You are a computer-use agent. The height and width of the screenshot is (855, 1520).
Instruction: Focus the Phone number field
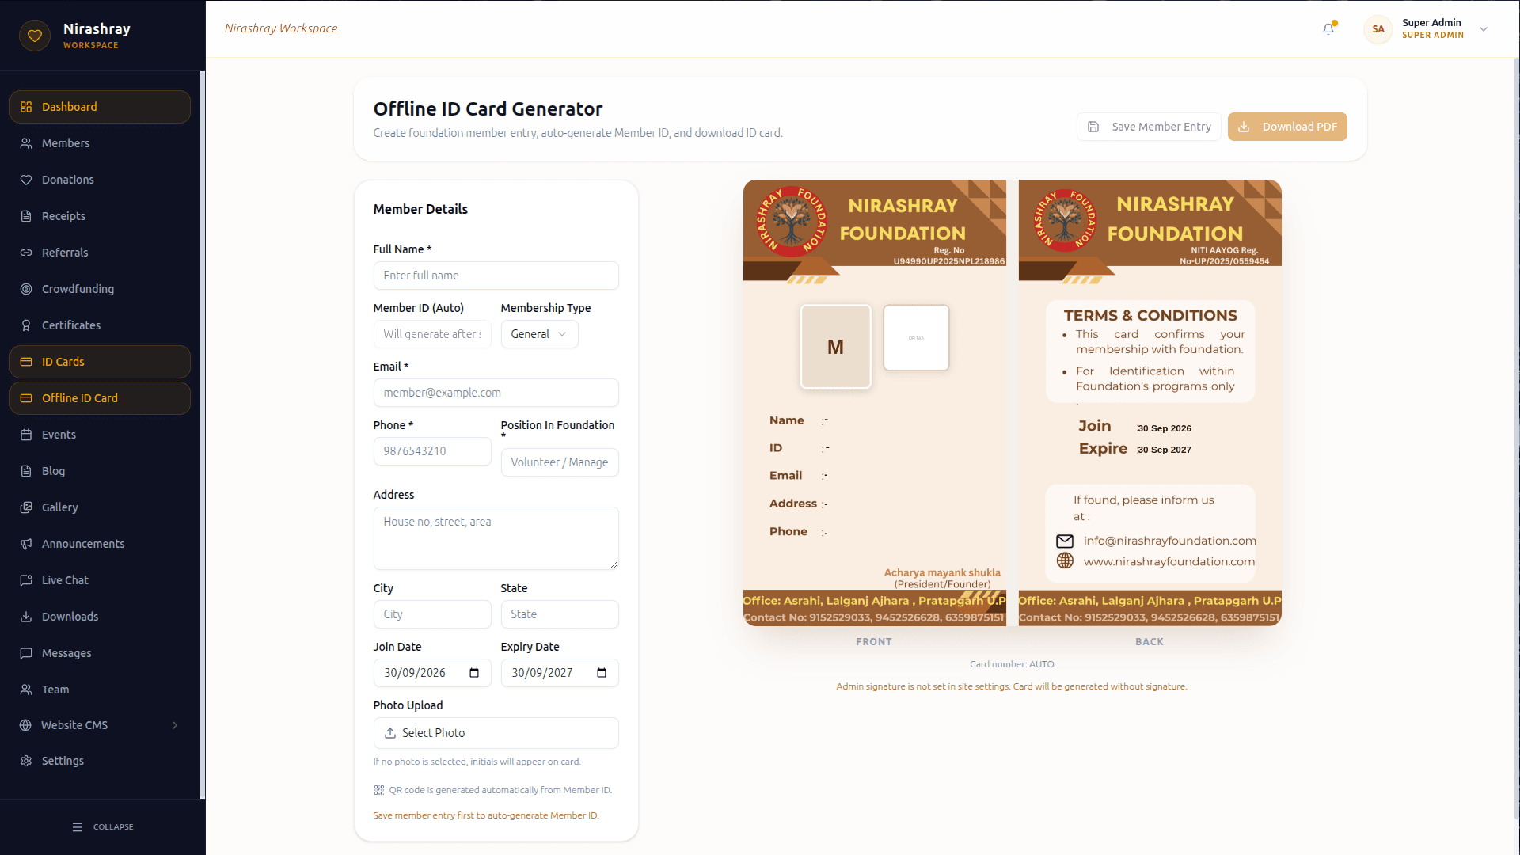(x=432, y=451)
